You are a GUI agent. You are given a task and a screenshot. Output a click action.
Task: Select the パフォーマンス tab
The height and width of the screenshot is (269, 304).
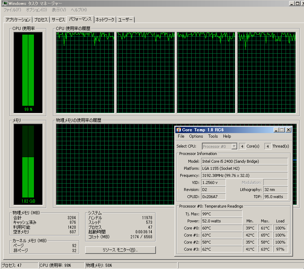(x=80, y=19)
